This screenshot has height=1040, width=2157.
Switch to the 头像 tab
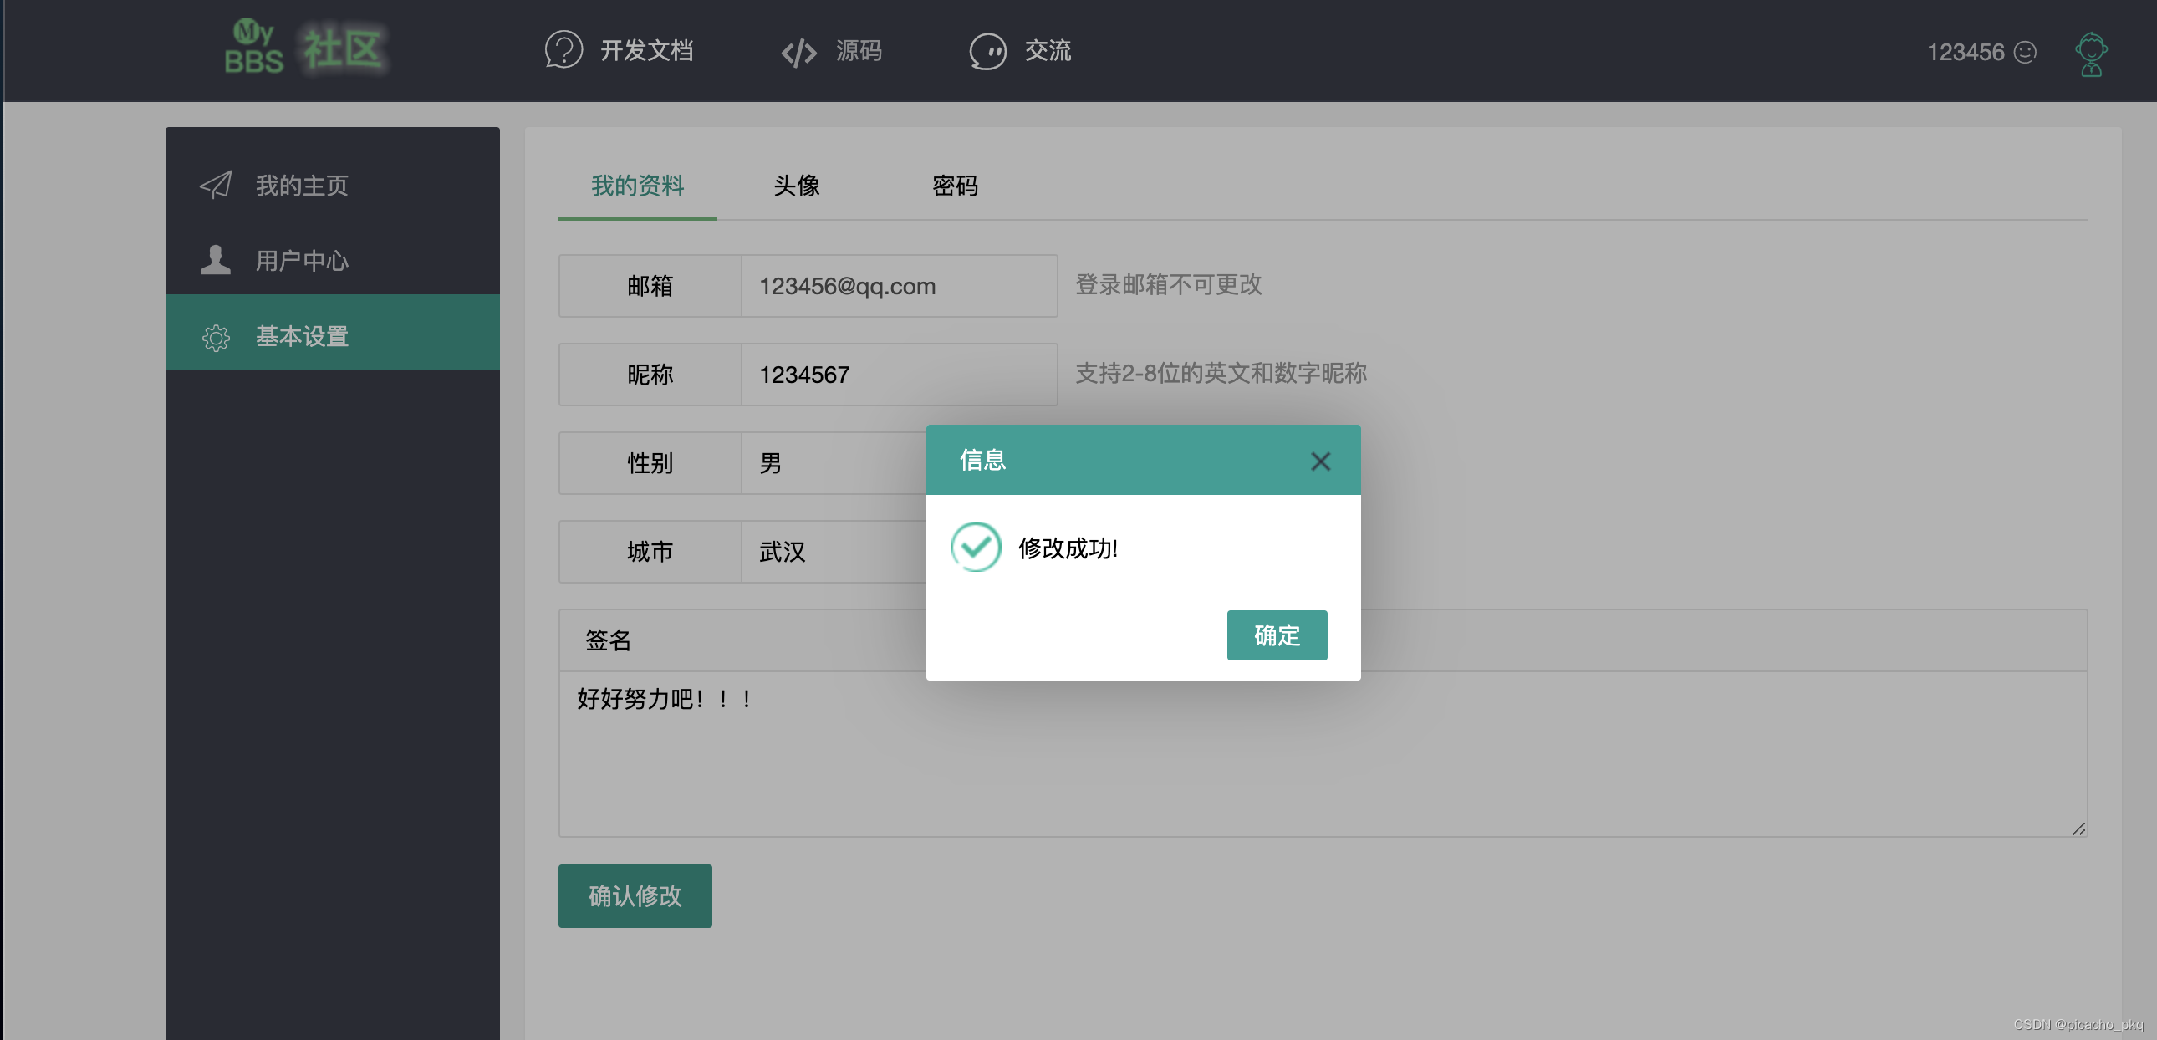(795, 186)
